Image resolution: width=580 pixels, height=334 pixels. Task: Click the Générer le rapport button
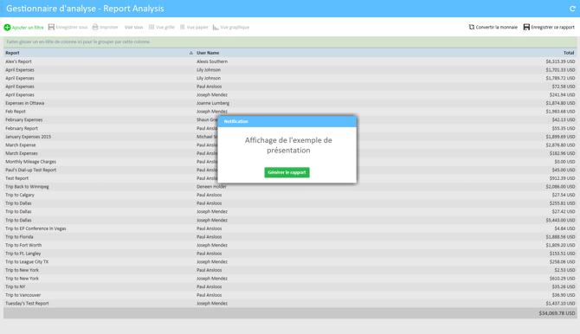[287, 172]
